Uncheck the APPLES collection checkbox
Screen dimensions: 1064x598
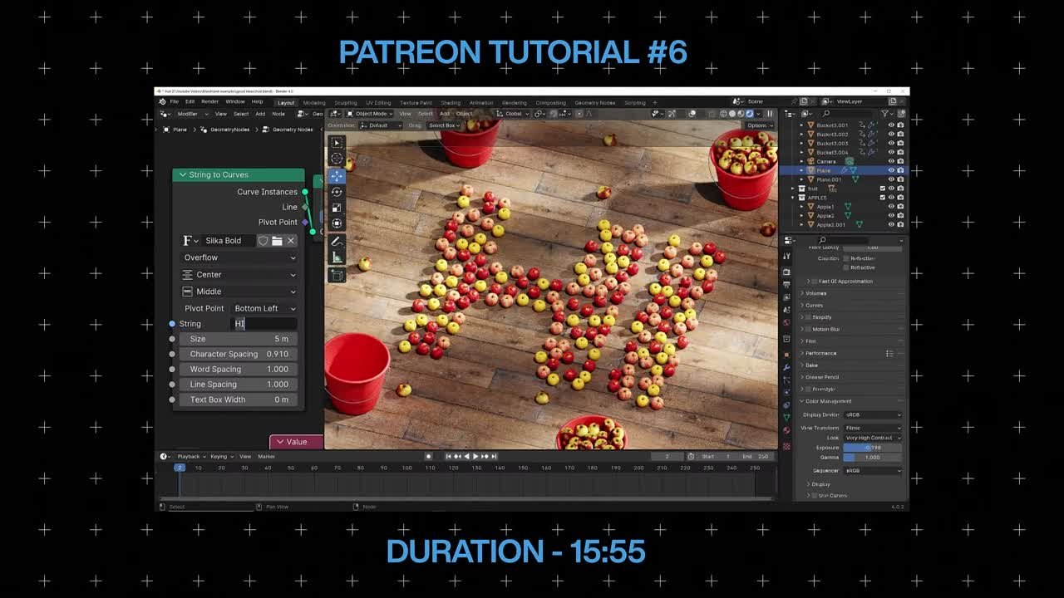(x=883, y=198)
